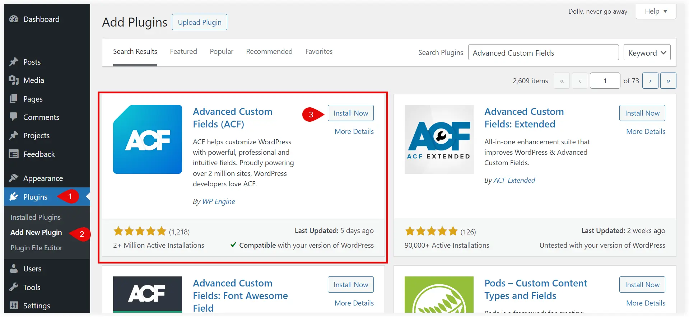Viewport: 689px width, 317px height.
Task: Open Advanced Custom Fields (ACF) title link
Action: 233,118
